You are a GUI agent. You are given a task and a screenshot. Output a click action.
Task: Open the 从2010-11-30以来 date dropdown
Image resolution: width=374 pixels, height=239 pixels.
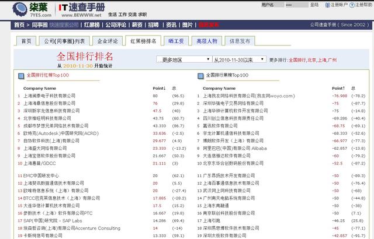239,59
